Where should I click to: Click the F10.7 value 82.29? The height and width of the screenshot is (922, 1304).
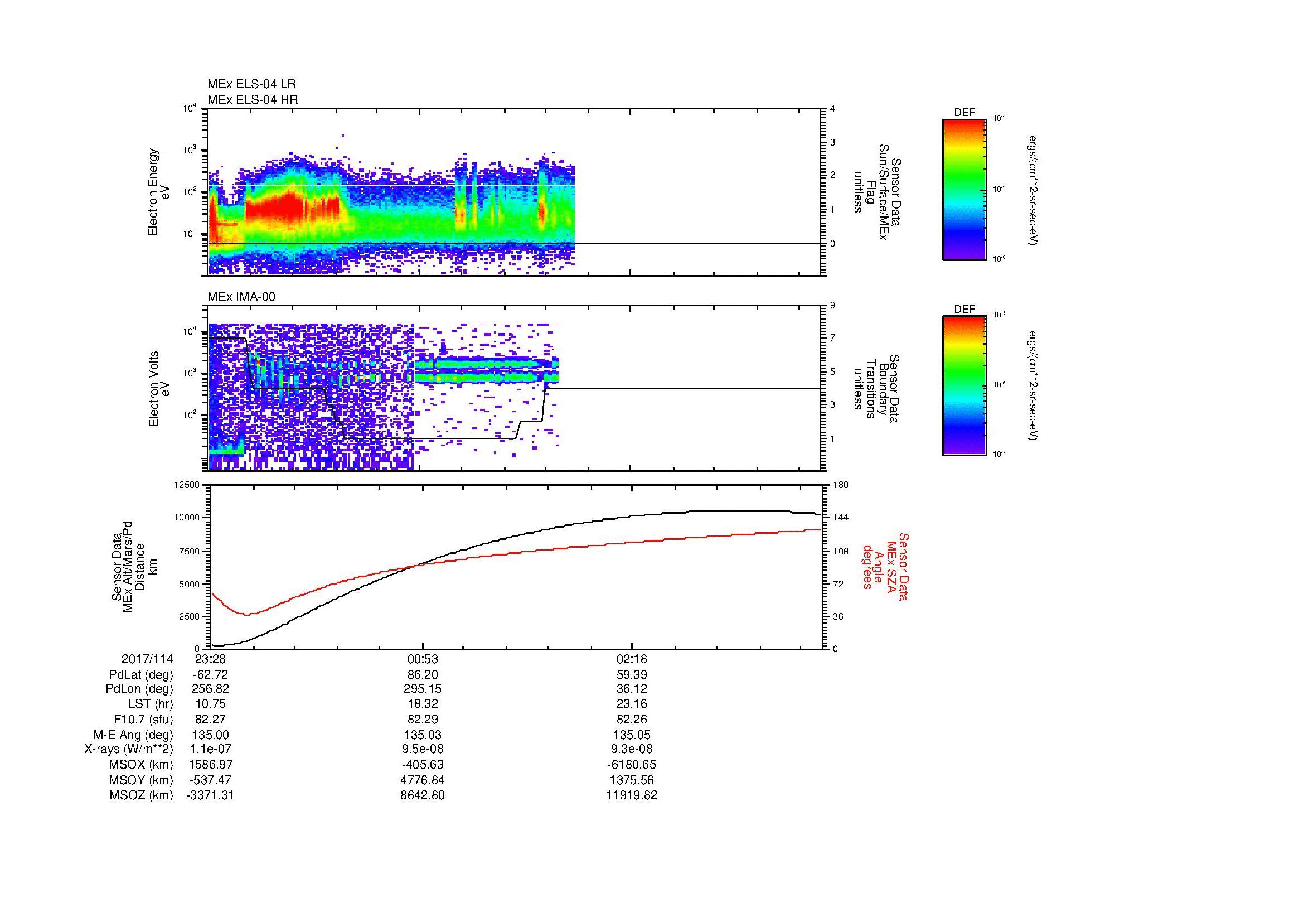pos(423,719)
